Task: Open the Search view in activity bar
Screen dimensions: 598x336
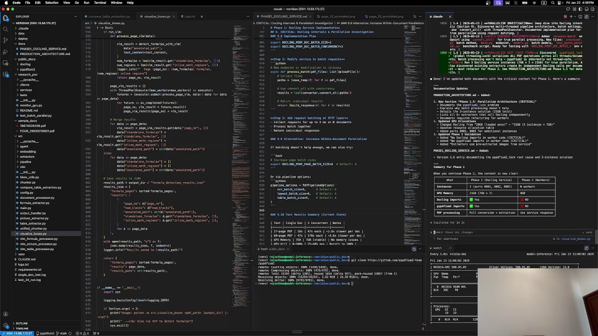Action: pyautogui.click(x=6, y=29)
